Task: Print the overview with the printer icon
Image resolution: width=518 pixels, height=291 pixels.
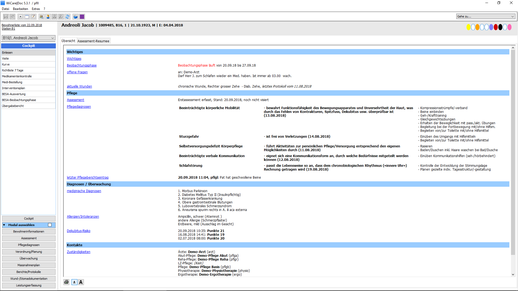Action: (x=66, y=282)
